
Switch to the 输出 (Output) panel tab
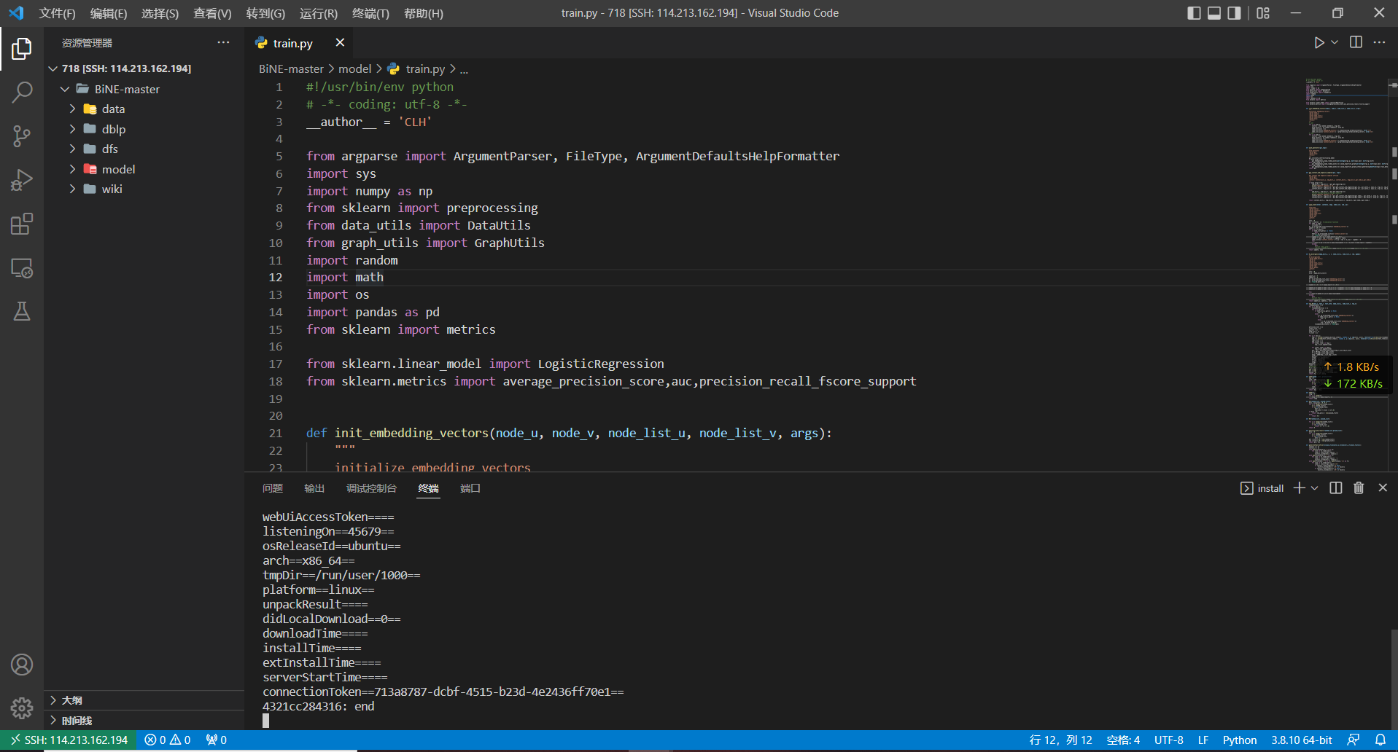coord(314,488)
